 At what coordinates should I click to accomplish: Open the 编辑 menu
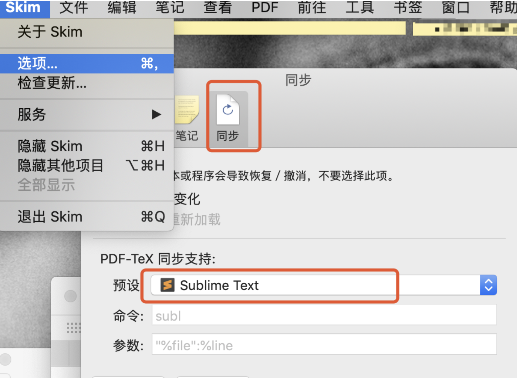[x=122, y=8]
